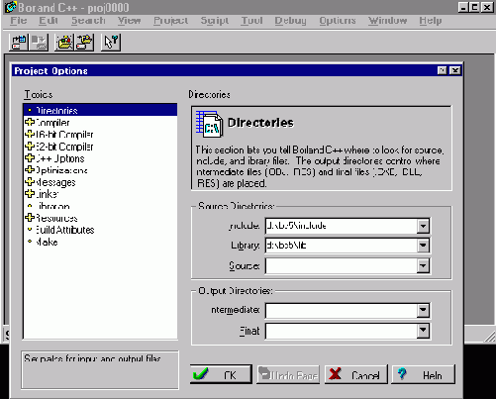Image resolution: width=496 pixels, height=399 pixels.
Task: Open the Tool menu
Action: pos(251,21)
